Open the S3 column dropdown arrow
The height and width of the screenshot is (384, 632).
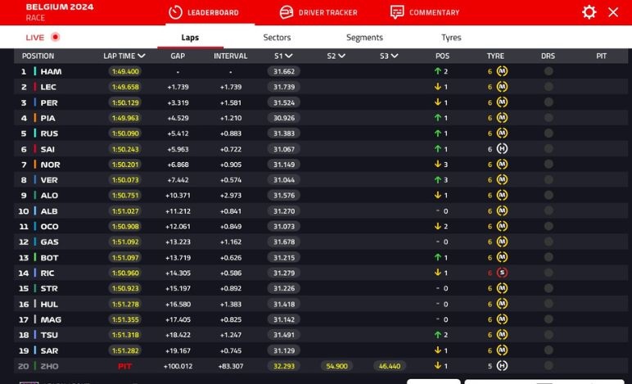[395, 56]
